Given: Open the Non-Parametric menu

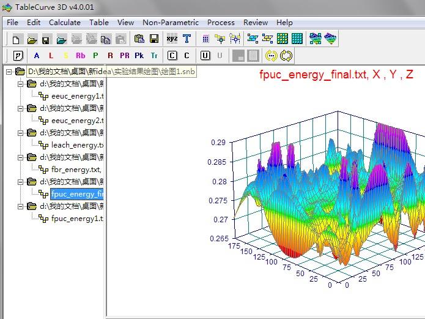Looking at the screenshot, I should [171, 22].
